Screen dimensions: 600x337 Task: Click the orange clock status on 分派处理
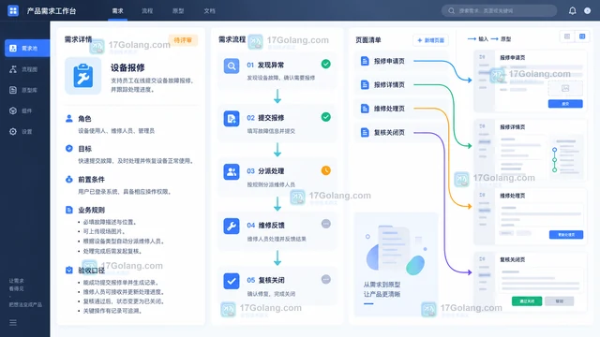point(326,170)
